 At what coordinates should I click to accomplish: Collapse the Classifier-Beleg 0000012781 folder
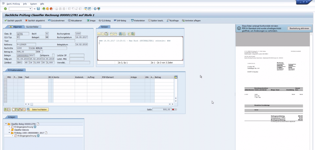tap(6, 124)
